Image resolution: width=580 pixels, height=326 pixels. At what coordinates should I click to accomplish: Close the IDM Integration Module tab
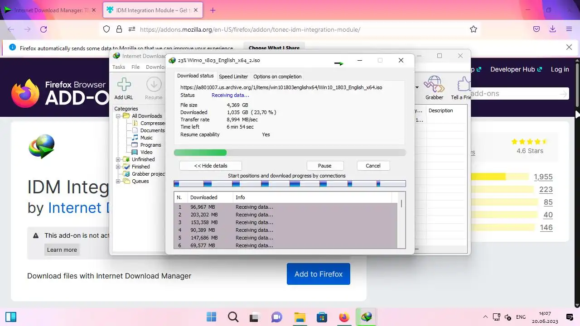tap(196, 10)
